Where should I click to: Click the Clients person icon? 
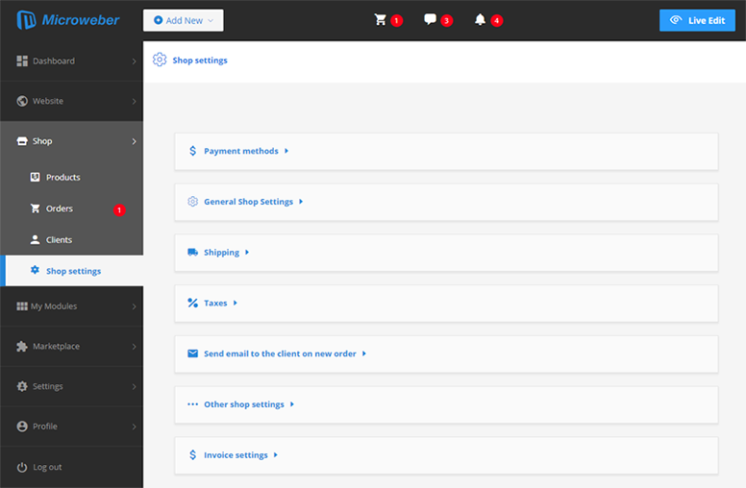(36, 240)
